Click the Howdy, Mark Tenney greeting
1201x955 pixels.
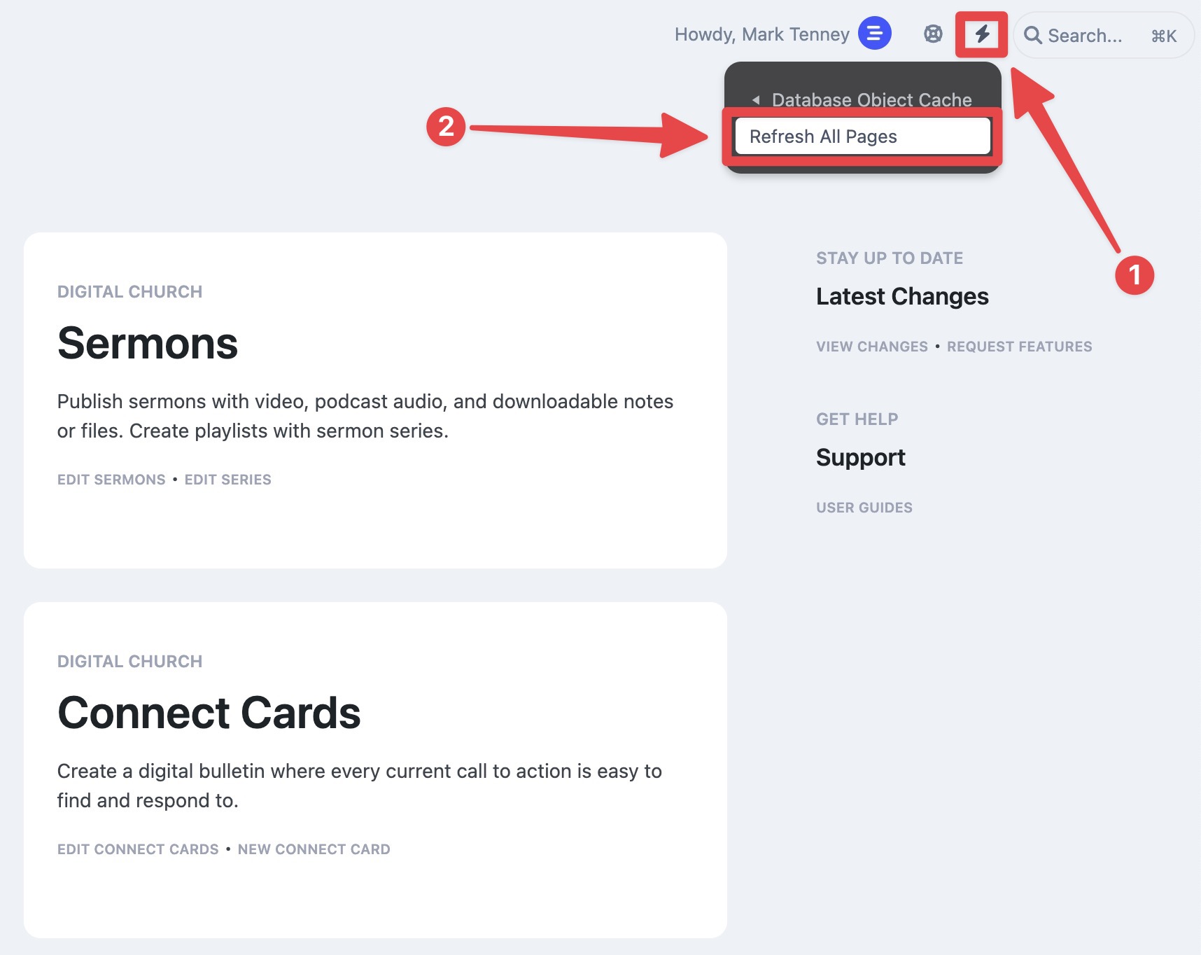761,34
